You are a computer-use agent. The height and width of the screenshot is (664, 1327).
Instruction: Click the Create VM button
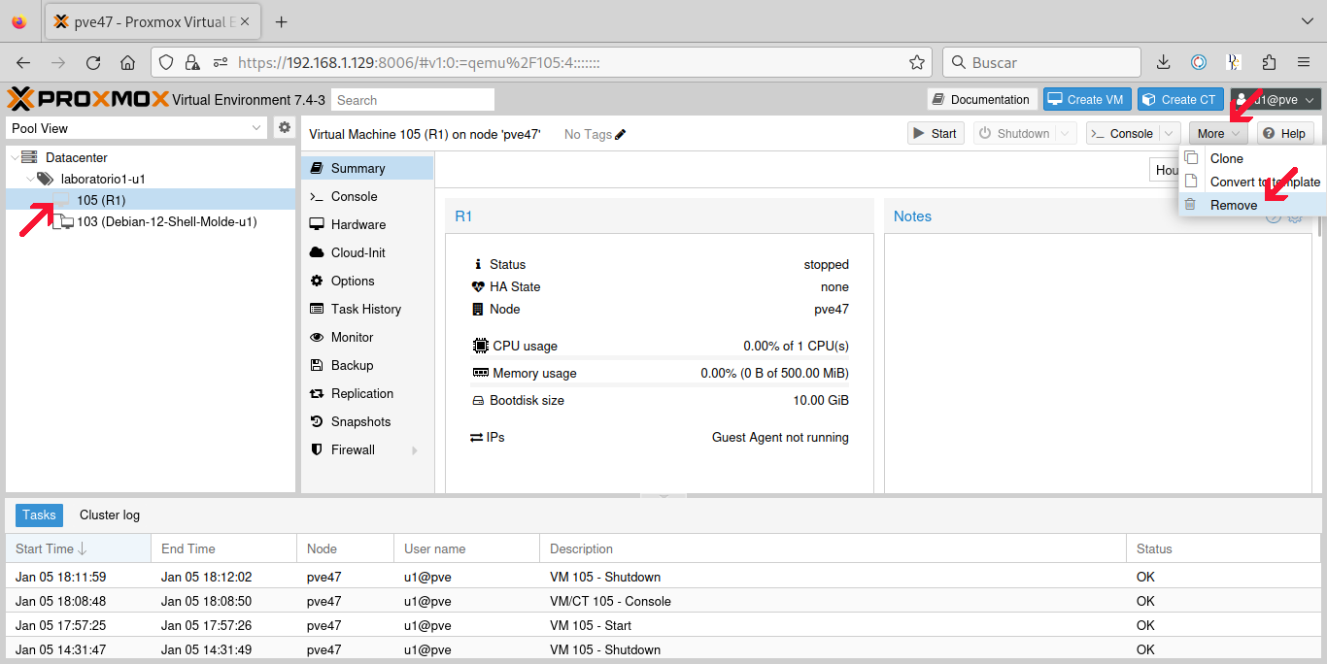pyautogui.click(x=1086, y=99)
